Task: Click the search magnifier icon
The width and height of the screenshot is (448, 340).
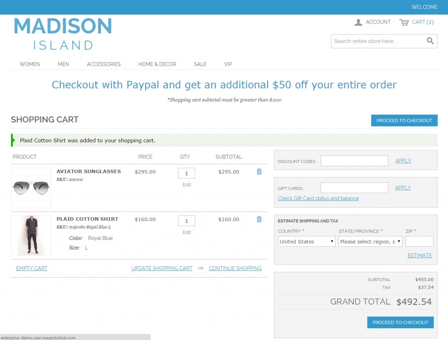Action: [430, 41]
